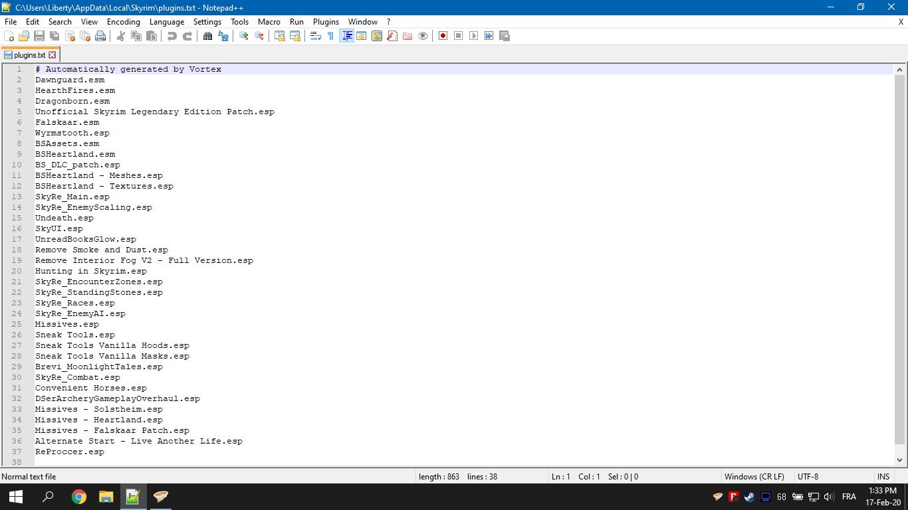Open the Replace dialog from the toolbar
The image size is (908, 510).
pos(223,36)
